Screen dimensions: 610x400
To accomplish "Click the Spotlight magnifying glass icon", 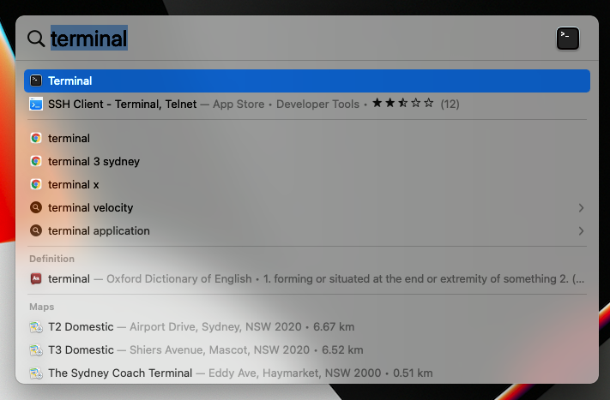I will [36, 39].
